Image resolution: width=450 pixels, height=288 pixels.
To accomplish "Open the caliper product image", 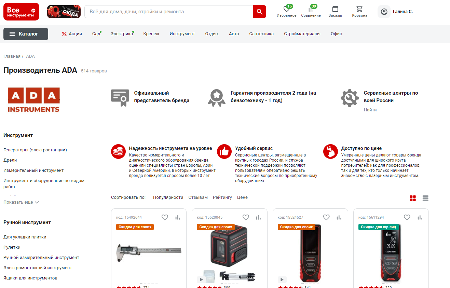I will coord(149,253).
